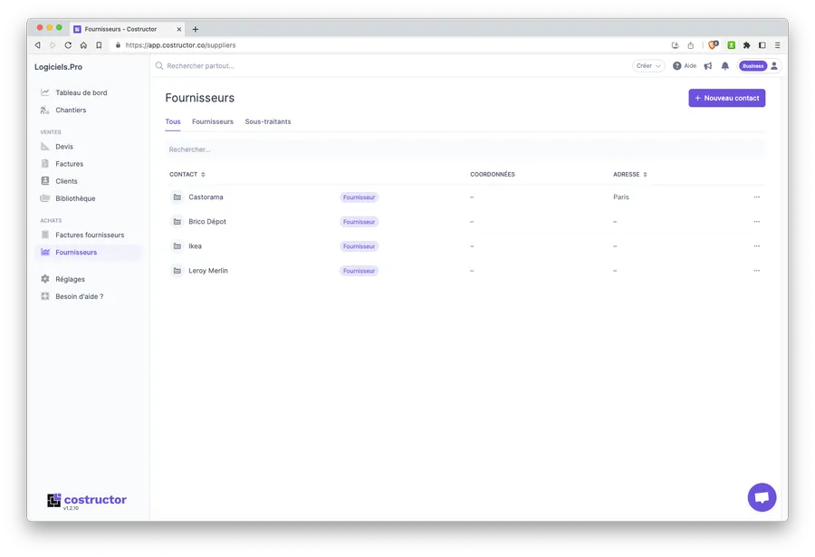Go to Chantiers in sidebar
815x557 pixels.
(71, 110)
